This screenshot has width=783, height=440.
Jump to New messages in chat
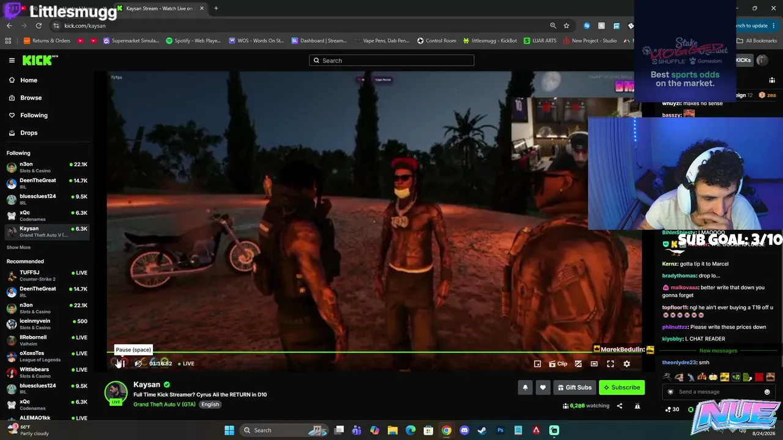pos(718,351)
